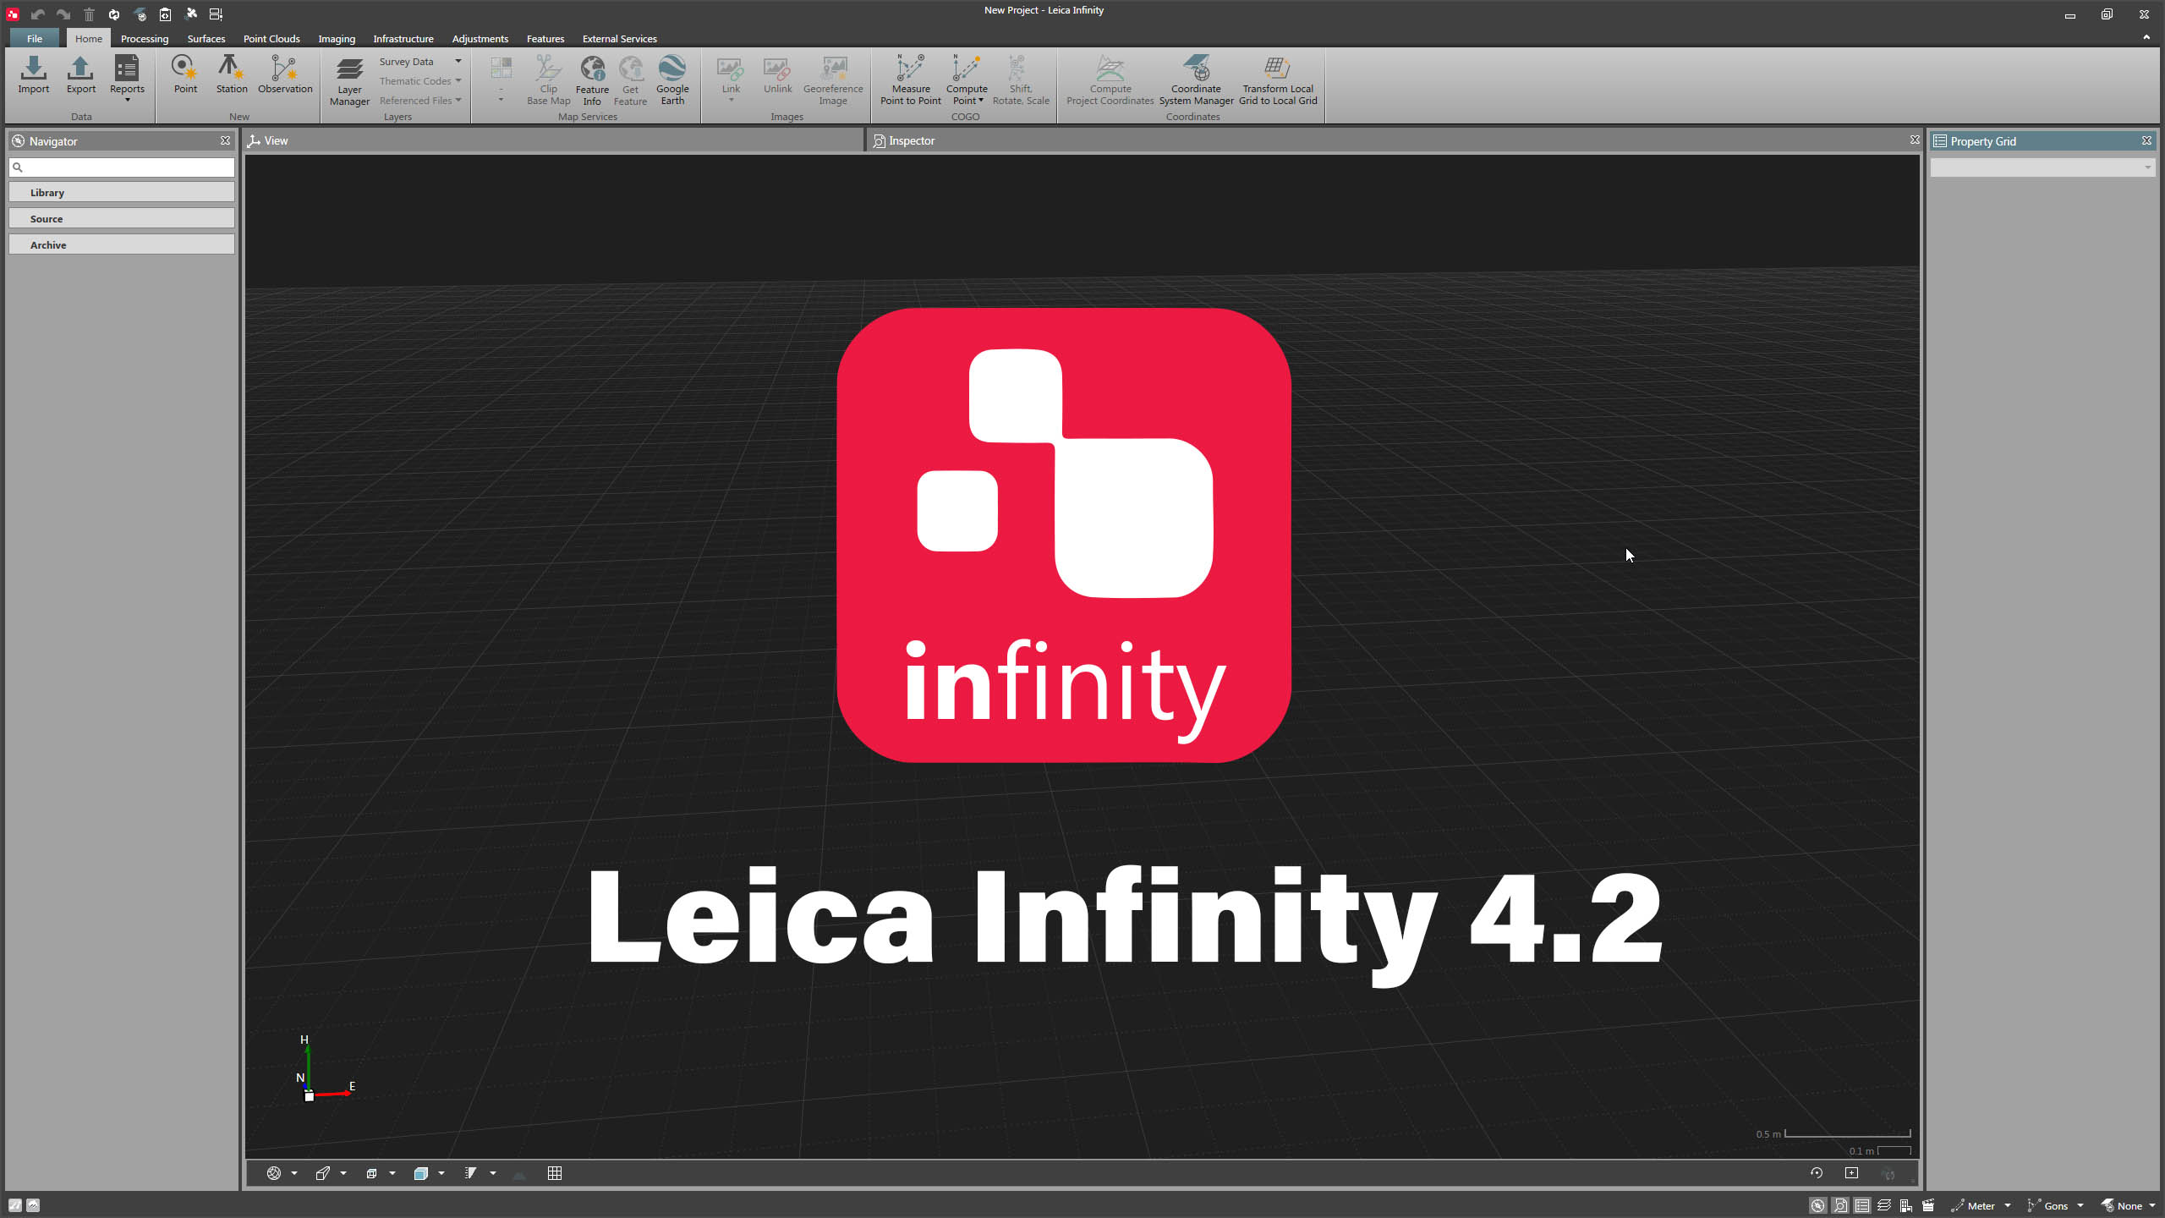The height and width of the screenshot is (1218, 2165).
Task: Select Measure Point to Point tool
Action: click(x=910, y=80)
